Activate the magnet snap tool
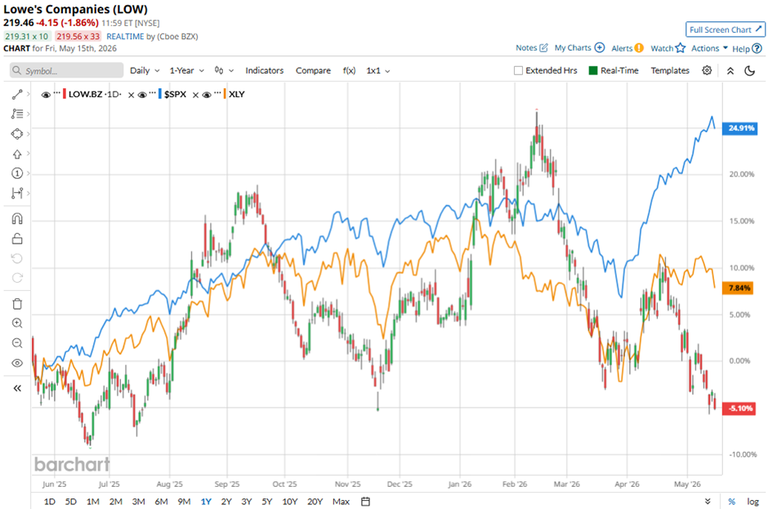The height and width of the screenshot is (509, 768). (17, 218)
